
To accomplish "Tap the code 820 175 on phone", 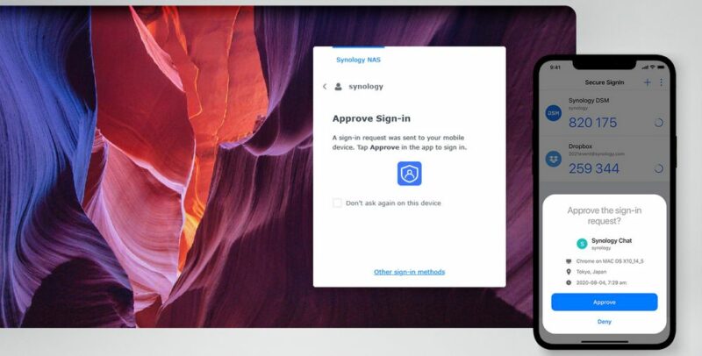I will click(x=593, y=123).
